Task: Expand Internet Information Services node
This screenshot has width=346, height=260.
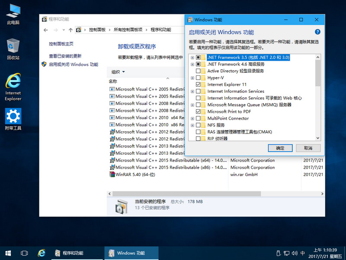Action: point(192,91)
